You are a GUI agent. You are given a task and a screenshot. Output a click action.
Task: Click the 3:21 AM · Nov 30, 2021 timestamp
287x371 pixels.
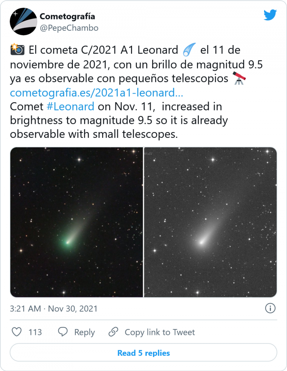click(54, 309)
